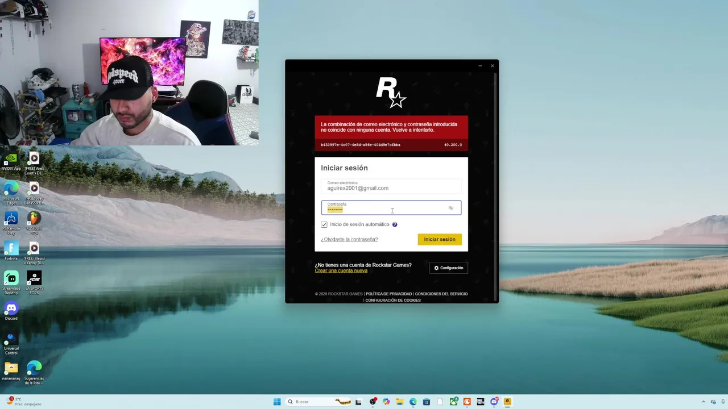The image size is (728, 409).
Task: Select the Microsoft Edge desktop shortcut
Action: [x=11, y=192]
